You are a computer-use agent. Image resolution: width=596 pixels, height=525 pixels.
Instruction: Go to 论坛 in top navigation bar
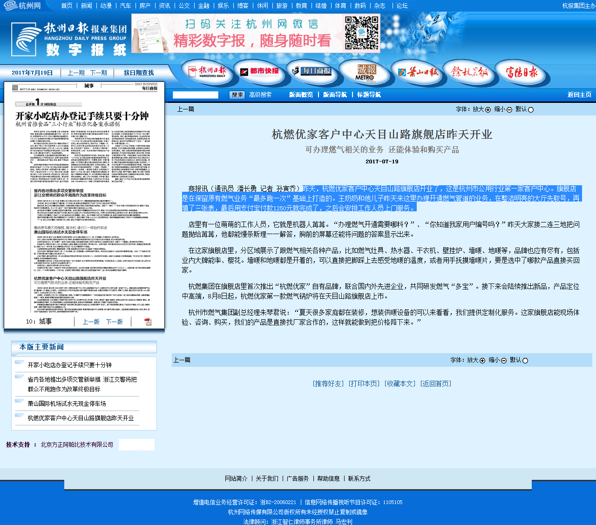(x=402, y=6)
